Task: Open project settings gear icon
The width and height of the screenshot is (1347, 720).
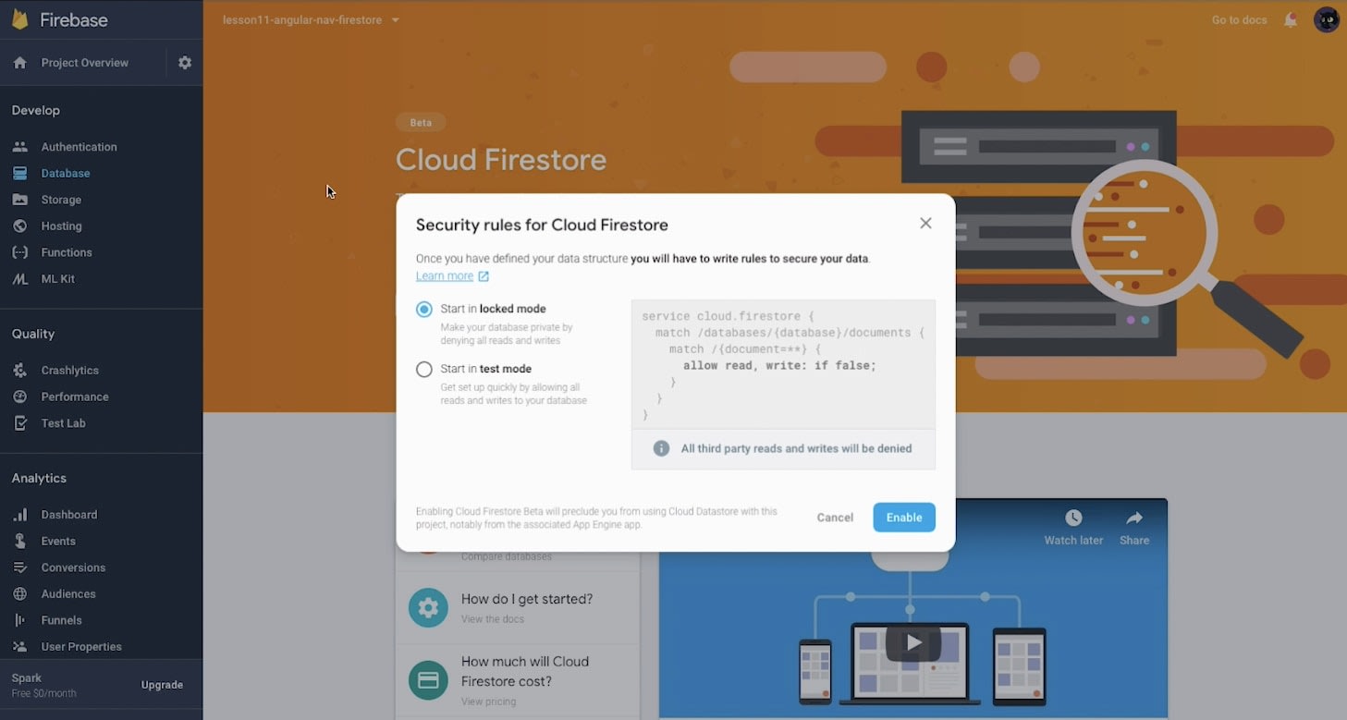Action: 185,63
